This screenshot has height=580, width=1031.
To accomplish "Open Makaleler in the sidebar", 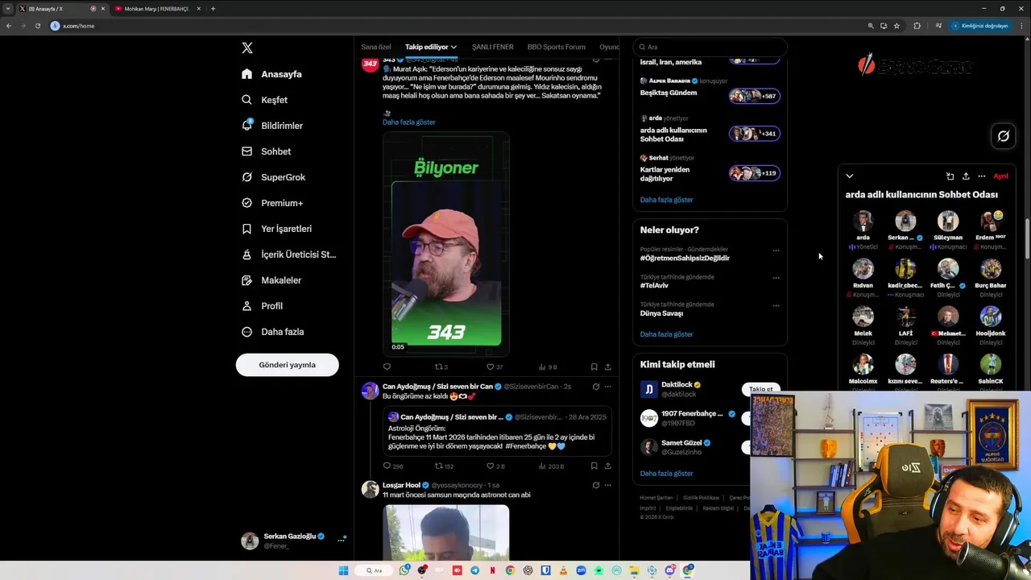I will 271,280.
